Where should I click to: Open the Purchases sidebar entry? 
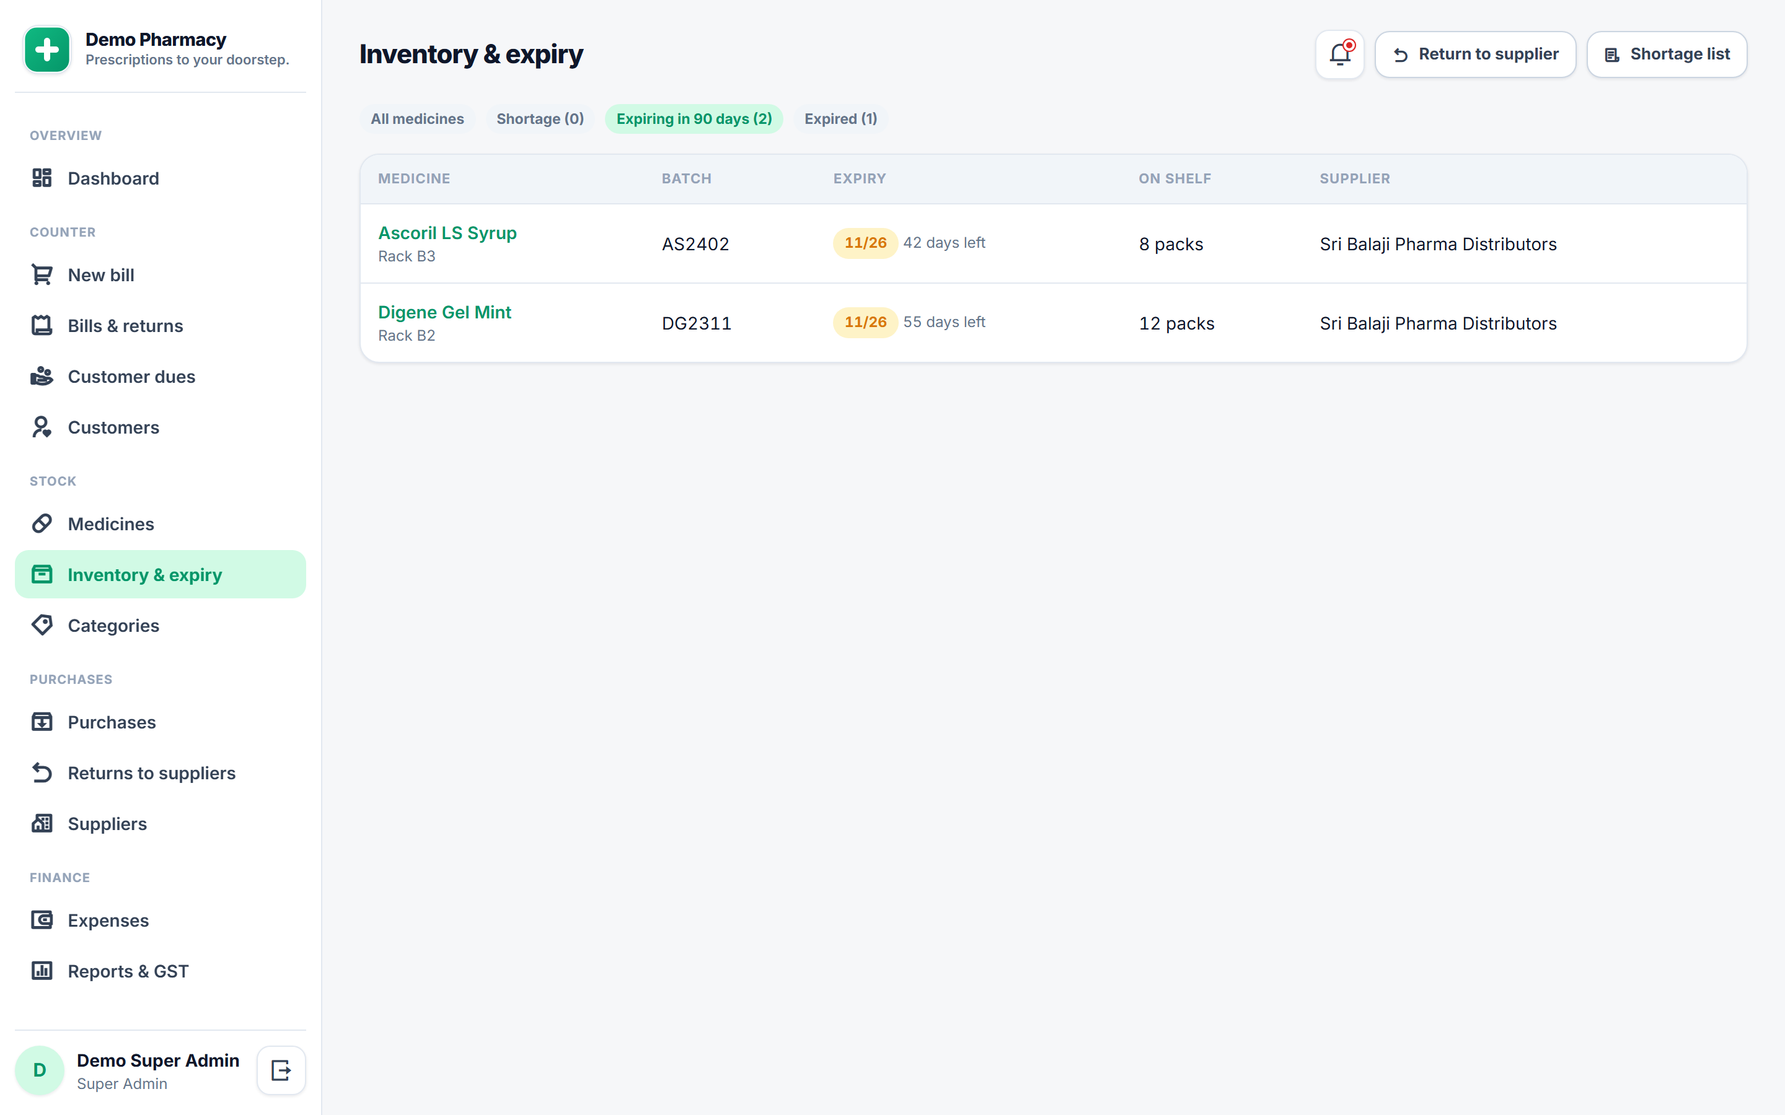pyautogui.click(x=160, y=722)
